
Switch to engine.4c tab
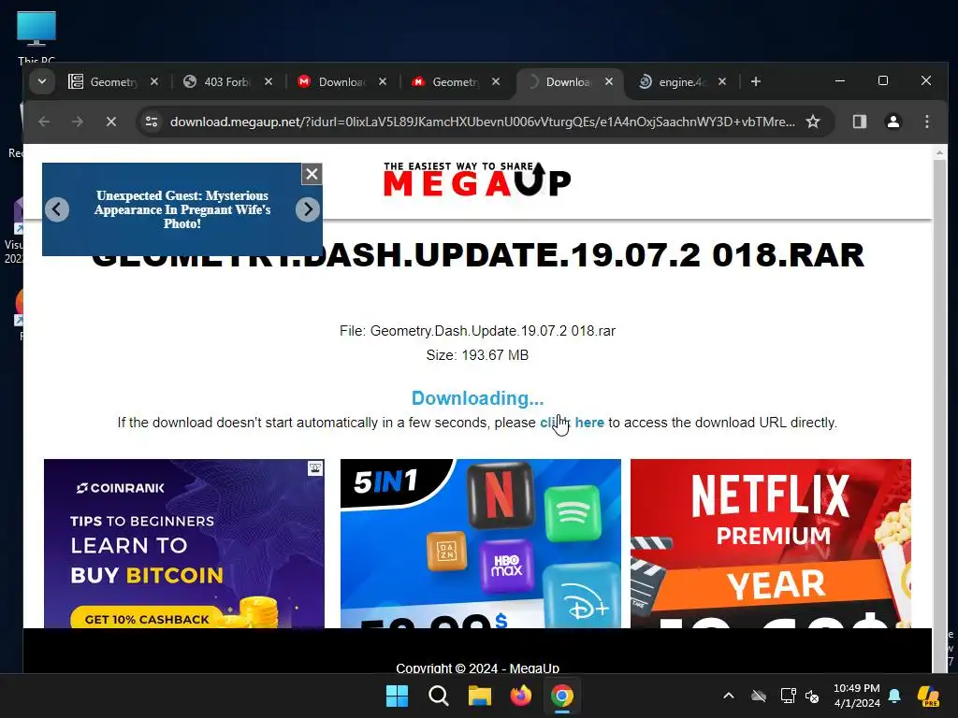[682, 82]
